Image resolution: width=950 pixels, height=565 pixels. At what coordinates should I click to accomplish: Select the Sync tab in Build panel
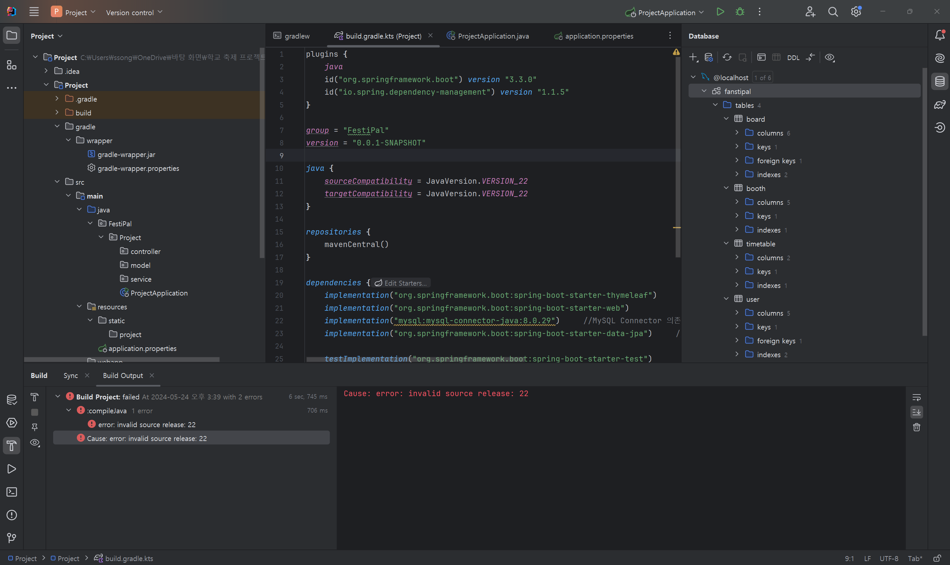pyautogui.click(x=70, y=375)
